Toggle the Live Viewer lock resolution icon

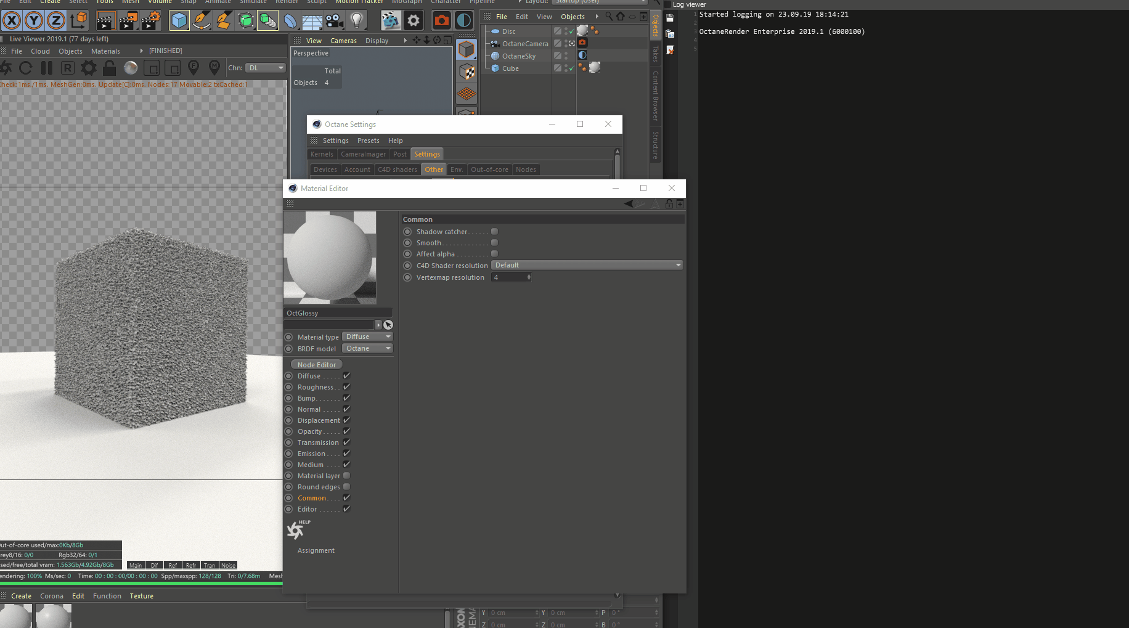point(110,68)
